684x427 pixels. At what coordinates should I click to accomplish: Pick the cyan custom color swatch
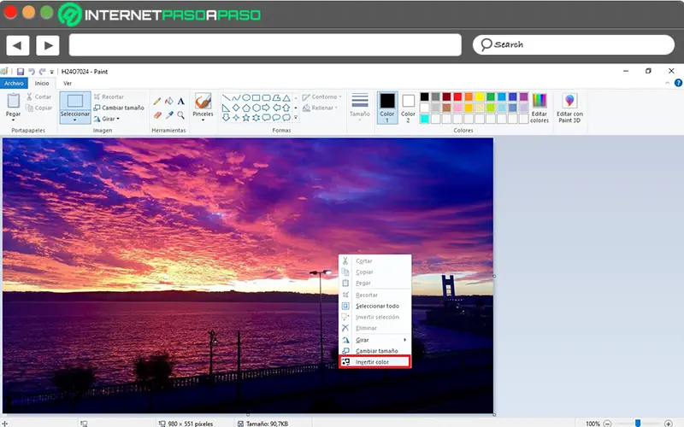click(x=424, y=119)
